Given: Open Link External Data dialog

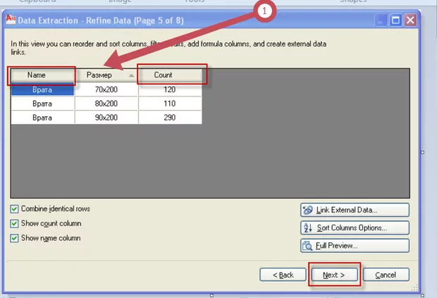Looking at the screenshot, I should pyautogui.click(x=355, y=210).
